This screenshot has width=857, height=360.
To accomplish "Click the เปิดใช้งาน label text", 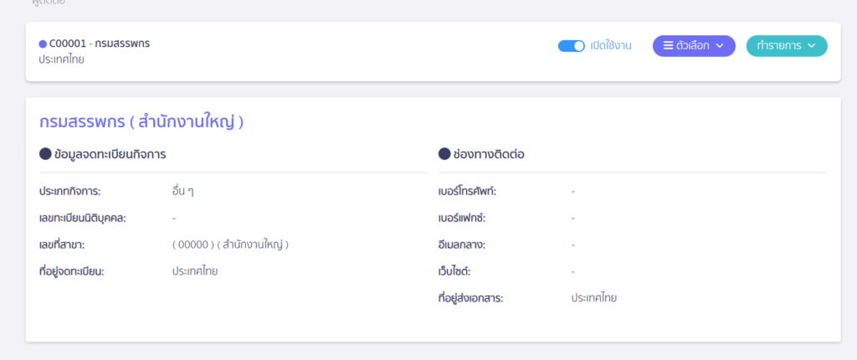I will coord(611,46).
